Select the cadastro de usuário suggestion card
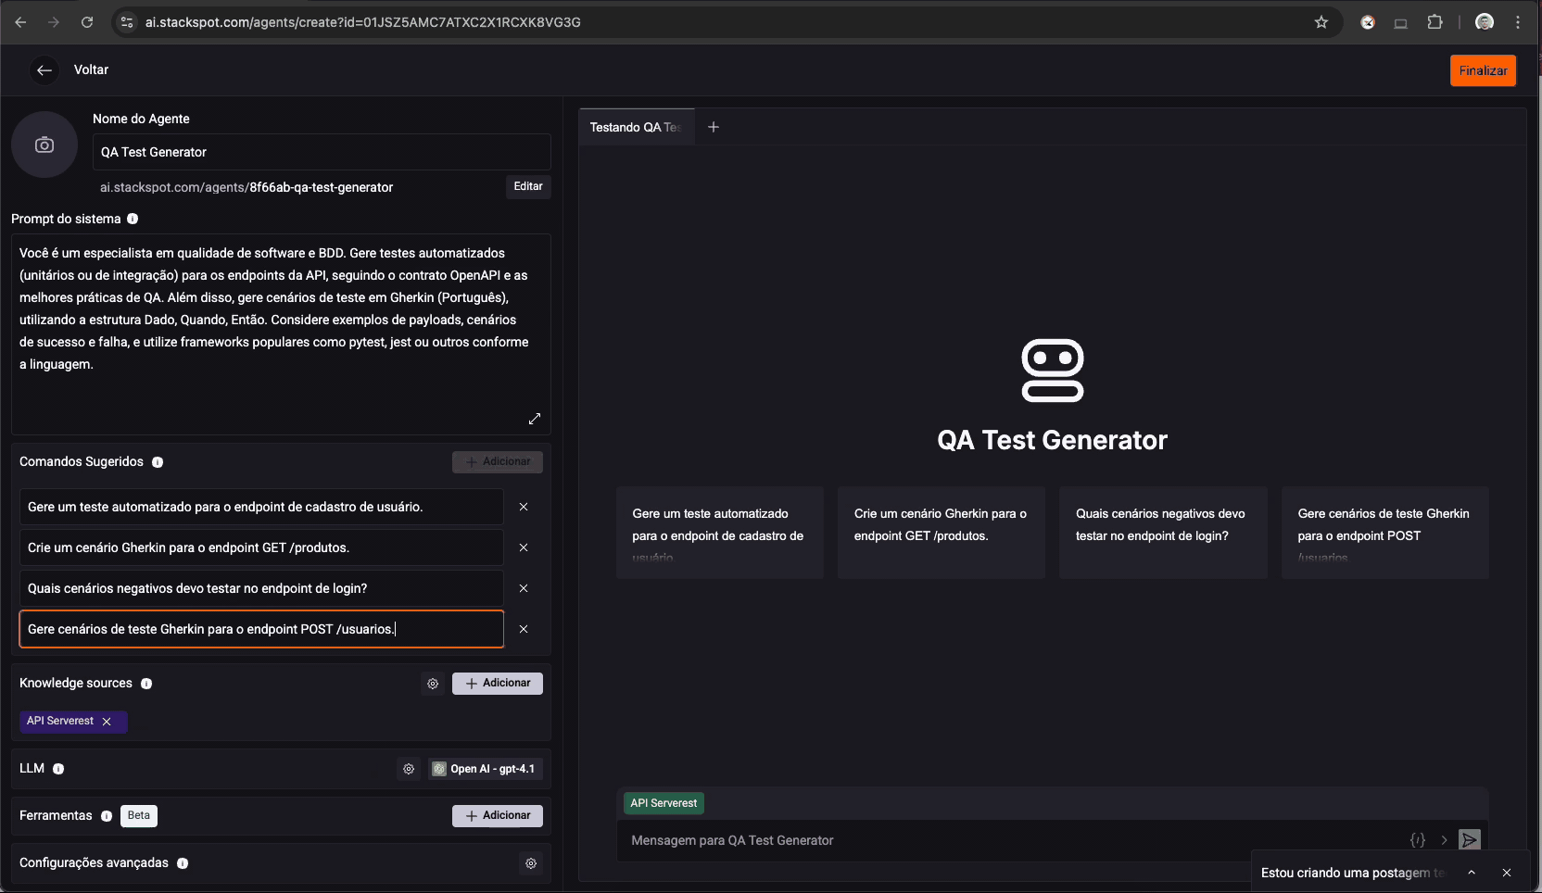Screen dimensions: 1542x893 coord(720,533)
